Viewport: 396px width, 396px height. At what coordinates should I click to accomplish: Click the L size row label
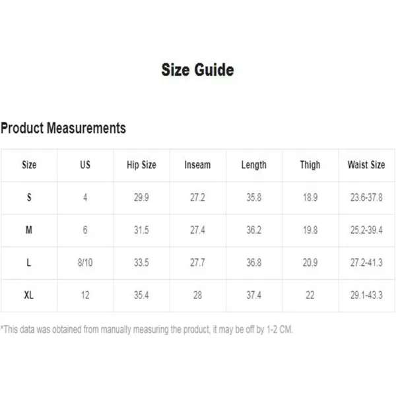[29, 263]
